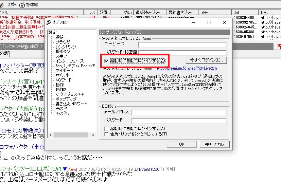Click poster name チロモナス(愛媛県) in thread
The height and width of the screenshot is (183, 281).
(20, 130)
